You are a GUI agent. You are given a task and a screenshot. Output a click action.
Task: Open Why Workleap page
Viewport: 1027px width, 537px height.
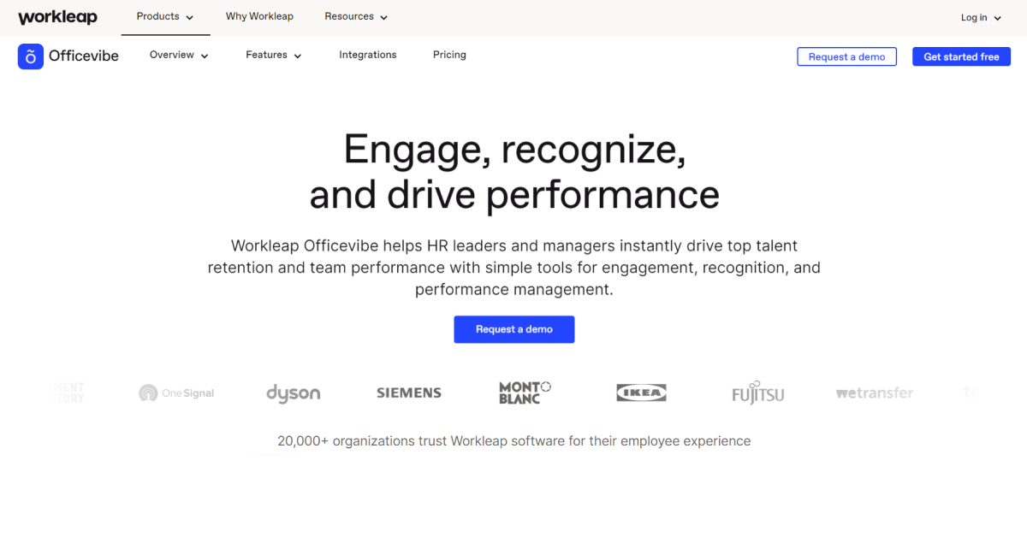point(259,16)
